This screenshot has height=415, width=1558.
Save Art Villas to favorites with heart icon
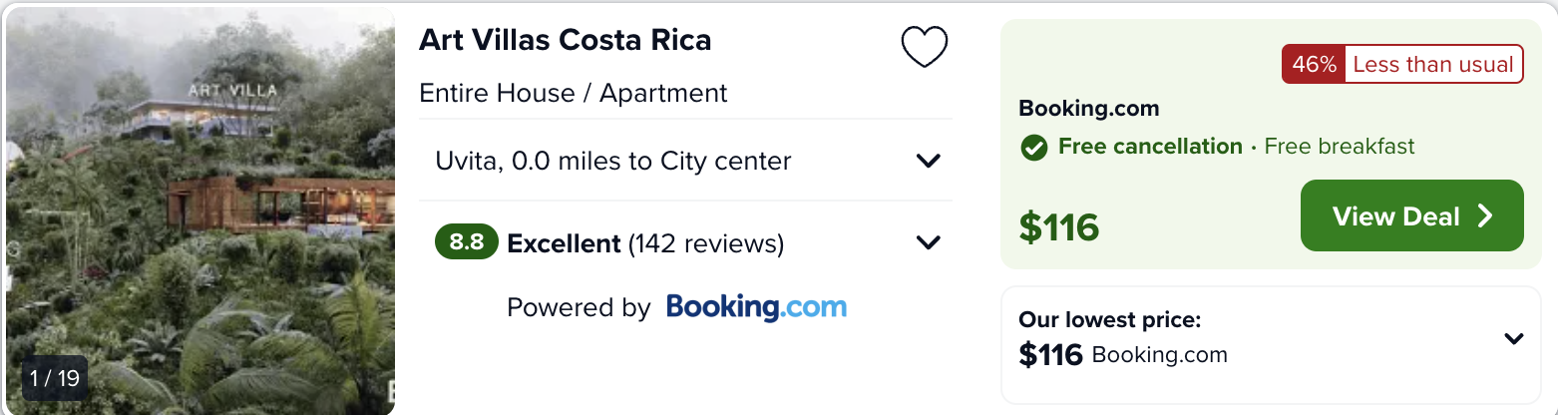point(924,47)
